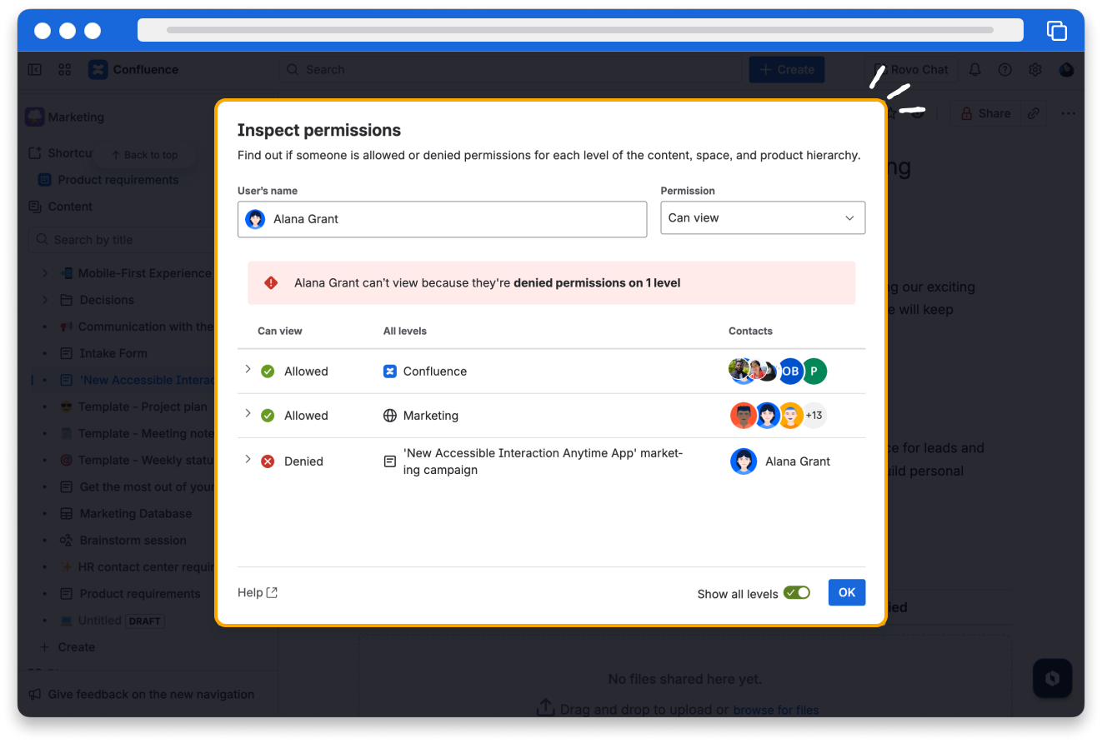Open Marketing Database in the sidebar
The image size is (1102, 743).
click(x=135, y=514)
